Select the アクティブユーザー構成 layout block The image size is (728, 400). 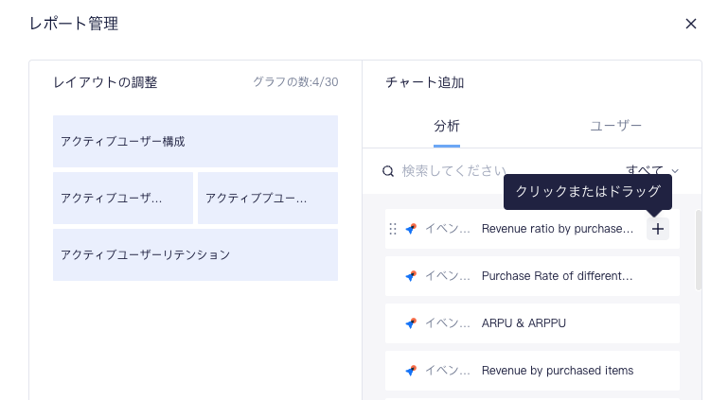[x=195, y=141]
